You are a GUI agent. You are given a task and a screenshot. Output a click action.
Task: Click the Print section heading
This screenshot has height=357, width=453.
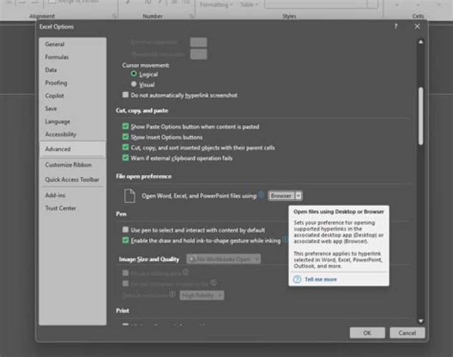click(123, 310)
